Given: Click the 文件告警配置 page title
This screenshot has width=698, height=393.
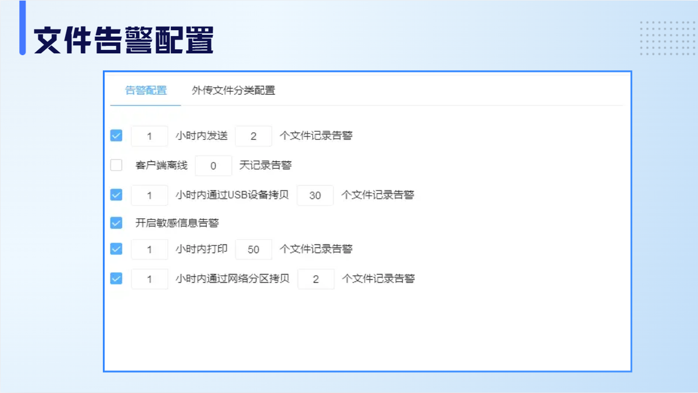Looking at the screenshot, I should pyautogui.click(x=124, y=41).
